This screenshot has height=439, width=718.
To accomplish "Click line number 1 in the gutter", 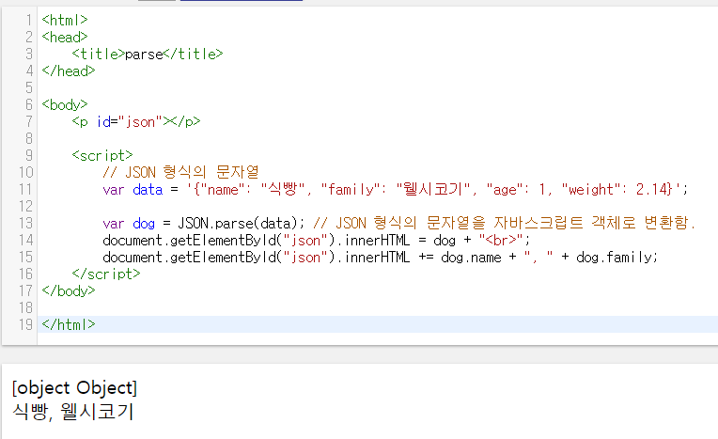I will click(x=29, y=20).
